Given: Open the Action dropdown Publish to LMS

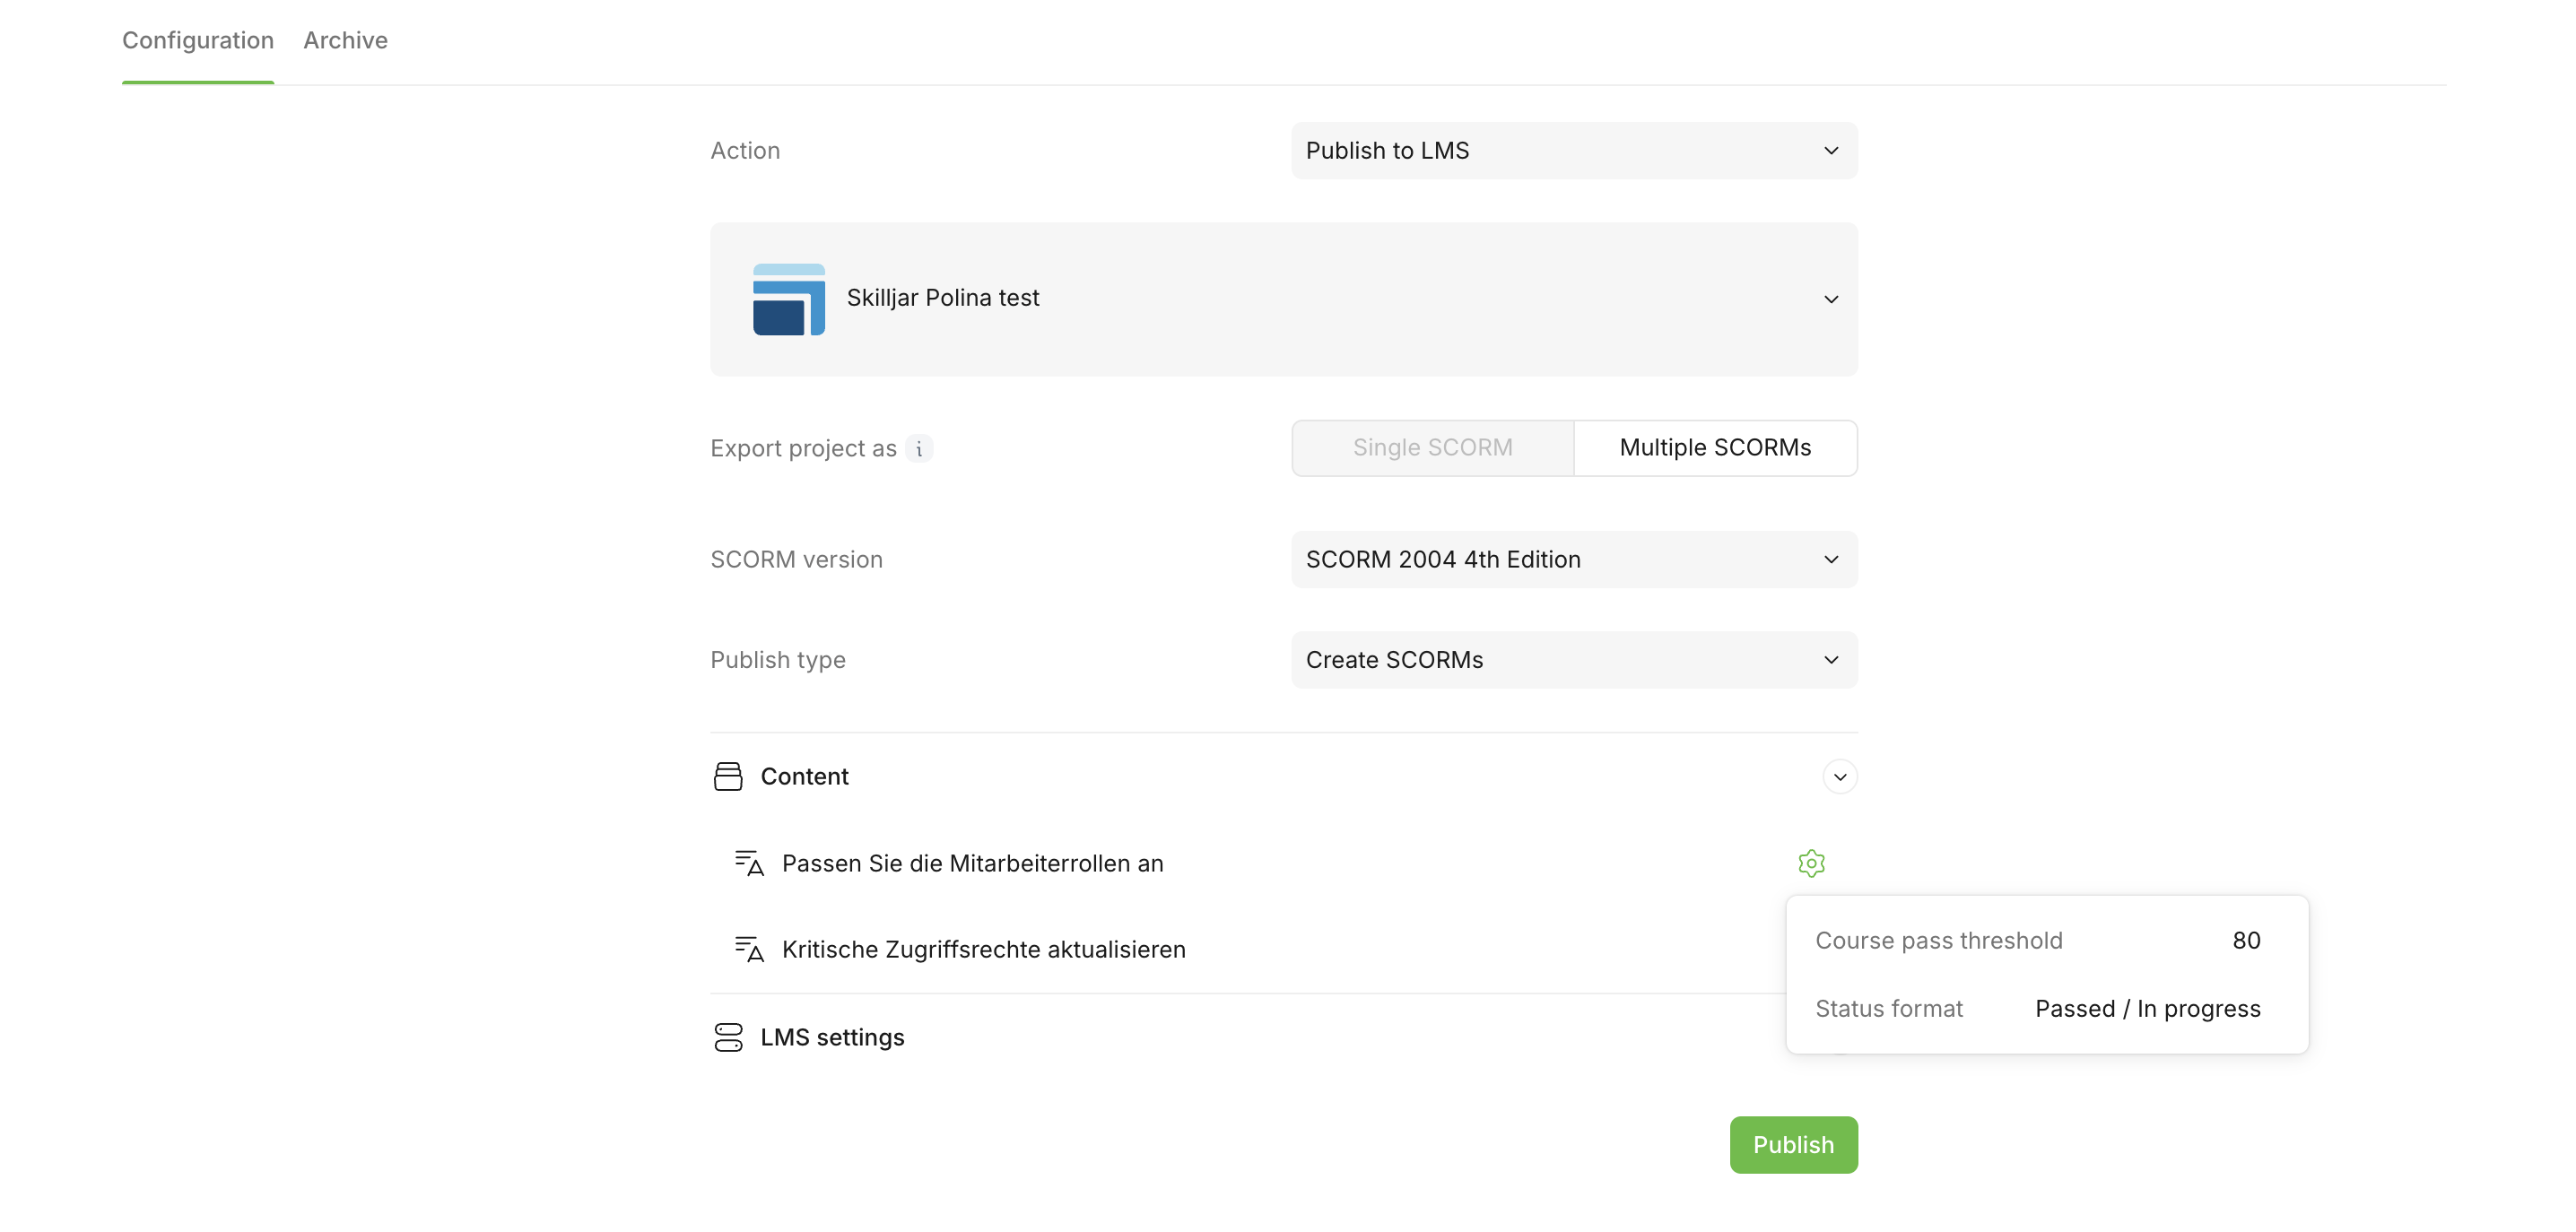Looking at the screenshot, I should click(x=1573, y=150).
